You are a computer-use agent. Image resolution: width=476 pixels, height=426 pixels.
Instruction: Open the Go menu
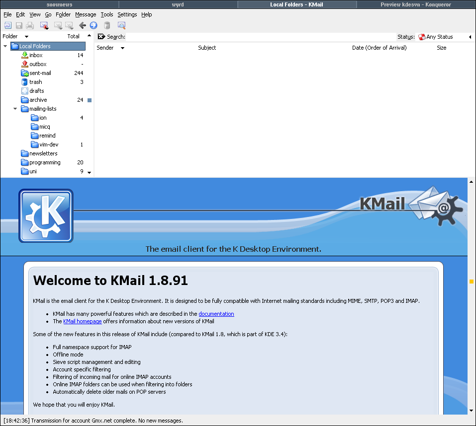(48, 14)
